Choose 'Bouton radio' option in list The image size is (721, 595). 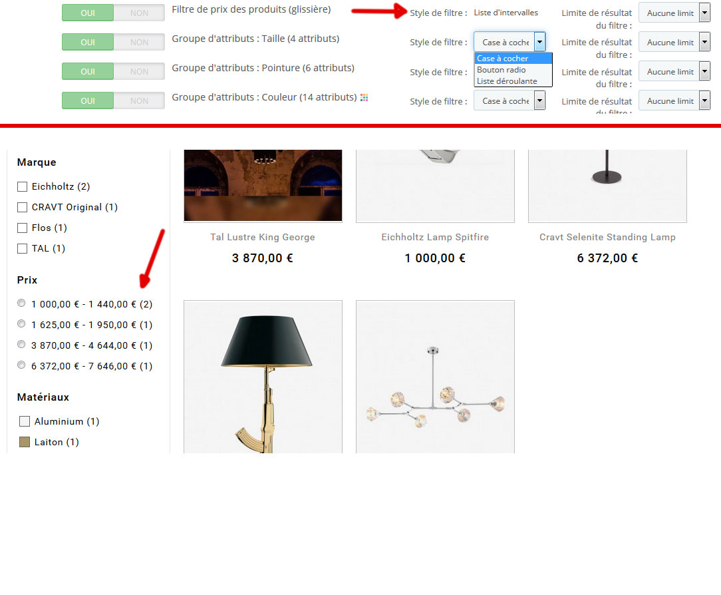[513, 70]
